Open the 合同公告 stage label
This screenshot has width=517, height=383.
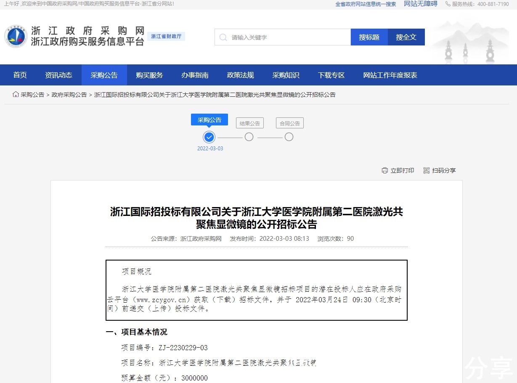289,123
